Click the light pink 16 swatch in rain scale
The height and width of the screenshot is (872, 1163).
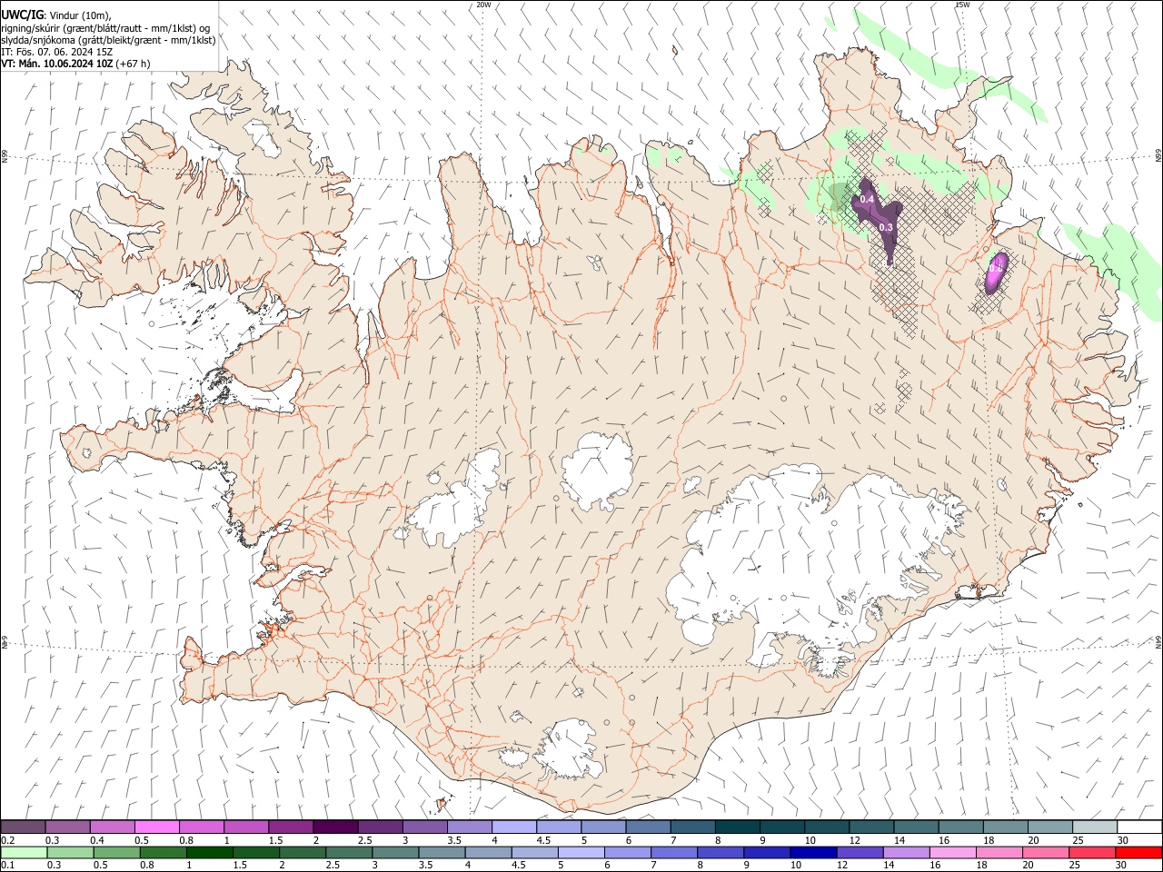(953, 852)
